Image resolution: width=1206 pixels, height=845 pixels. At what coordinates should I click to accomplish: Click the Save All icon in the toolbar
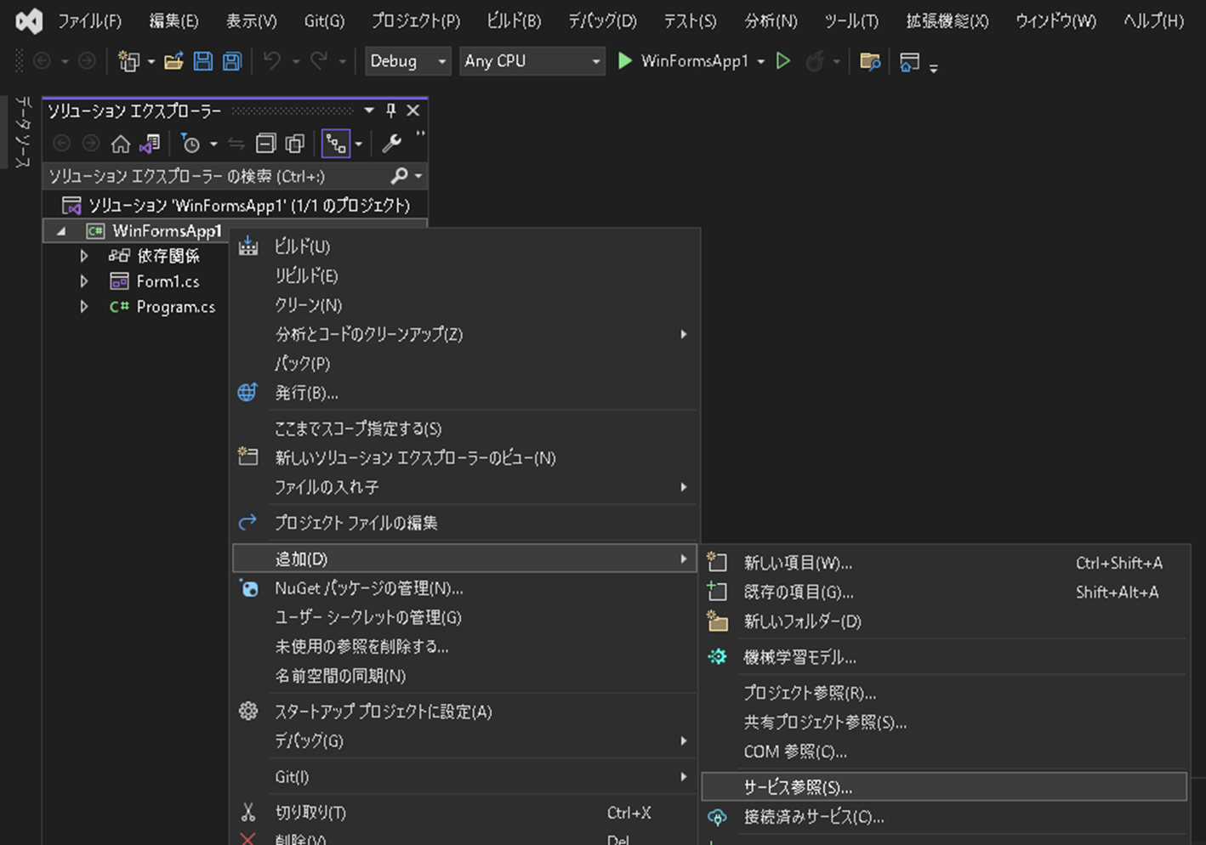[231, 60]
